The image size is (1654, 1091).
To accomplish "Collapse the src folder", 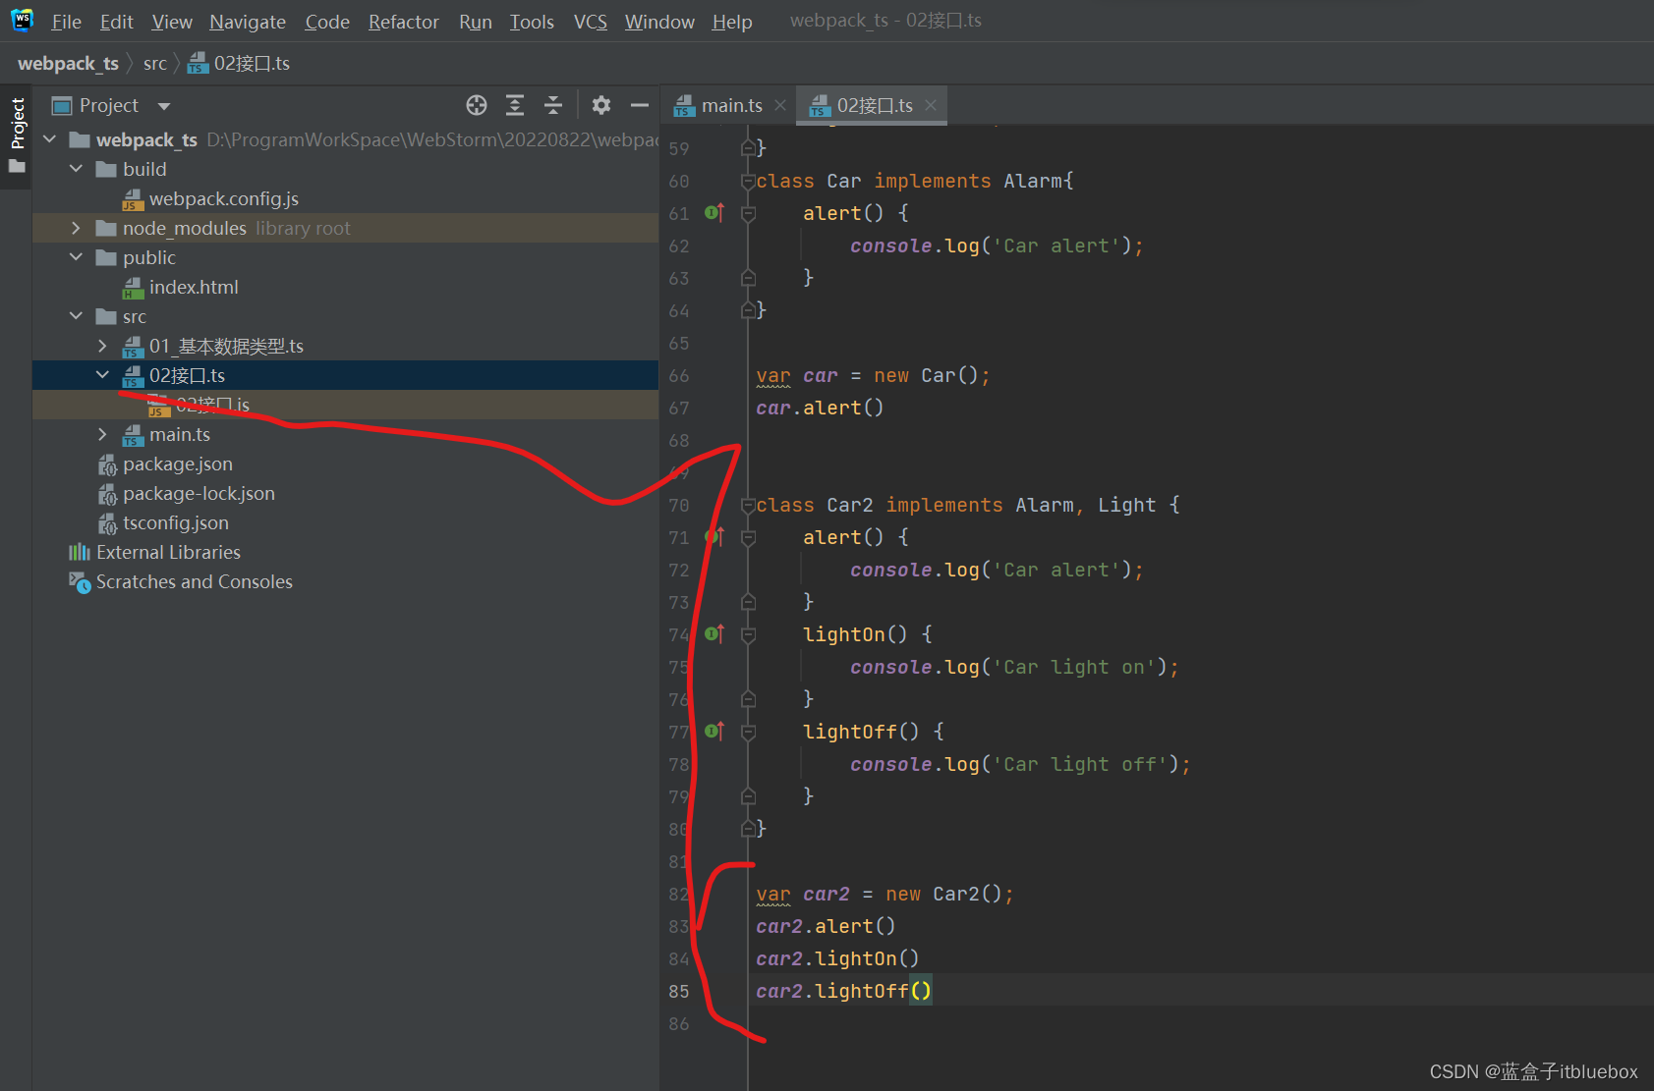I will coord(77,316).
